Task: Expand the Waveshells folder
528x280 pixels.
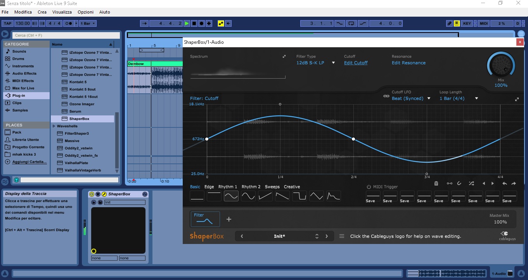Action: pyautogui.click(x=54, y=126)
